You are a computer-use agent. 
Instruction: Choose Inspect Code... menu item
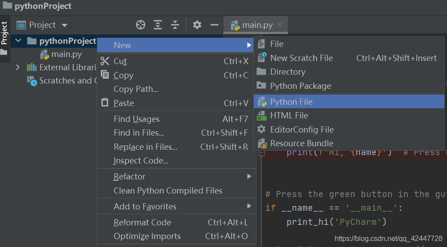click(x=176, y=161)
